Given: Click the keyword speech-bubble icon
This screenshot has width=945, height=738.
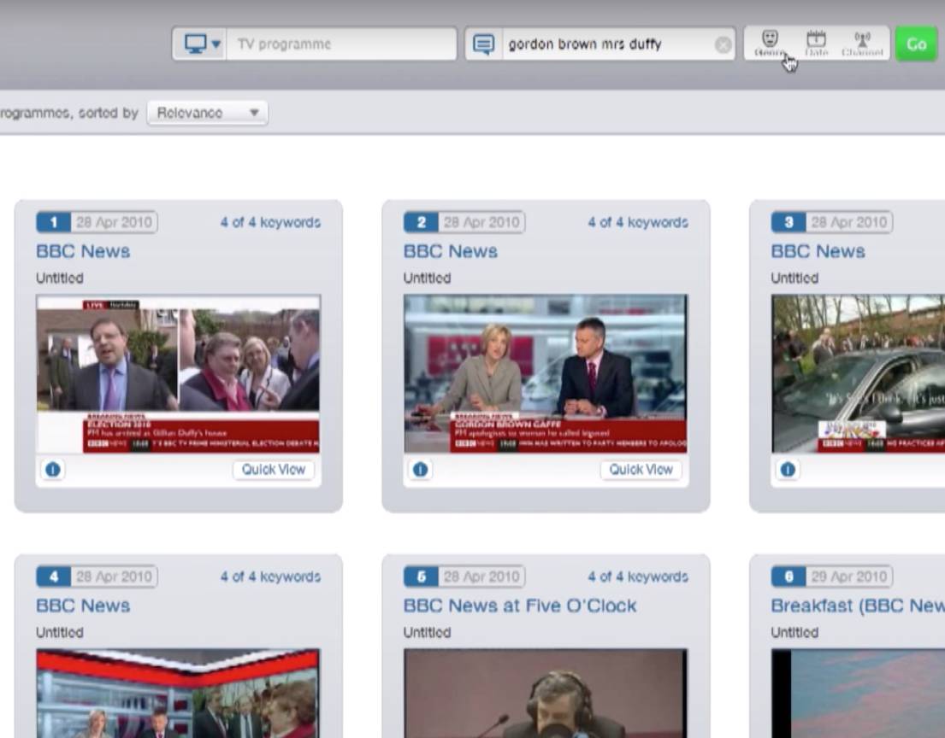Looking at the screenshot, I should click(x=484, y=44).
